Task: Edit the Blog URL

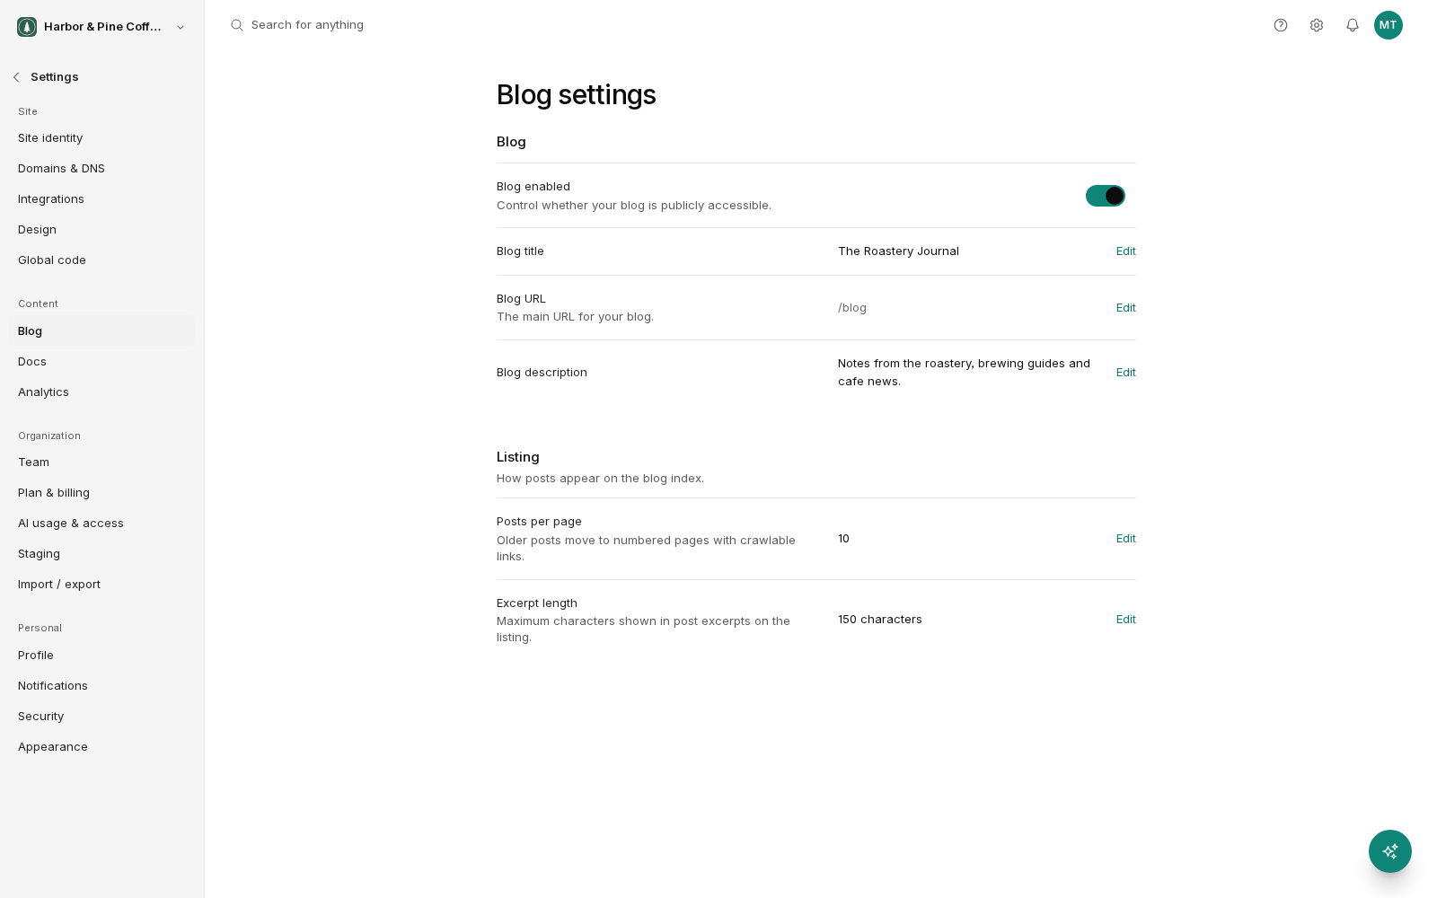Action: [x=1126, y=308]
